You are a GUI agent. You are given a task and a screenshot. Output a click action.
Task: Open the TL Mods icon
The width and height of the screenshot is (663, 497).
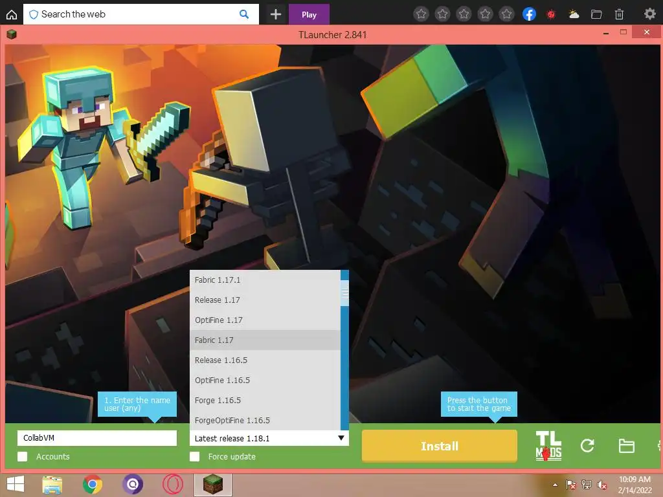[548, 446]
